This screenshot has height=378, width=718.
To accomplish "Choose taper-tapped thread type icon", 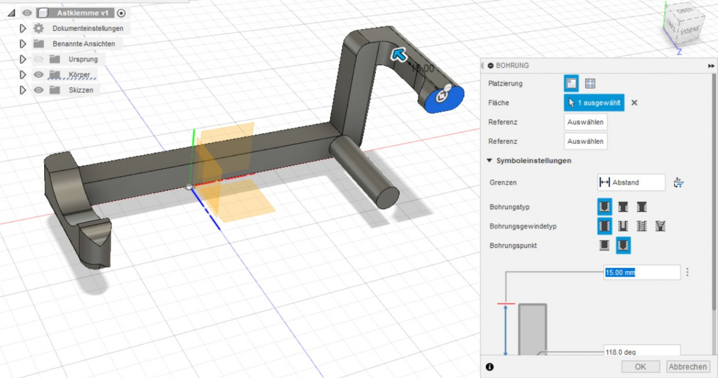I will pos(660,226).
